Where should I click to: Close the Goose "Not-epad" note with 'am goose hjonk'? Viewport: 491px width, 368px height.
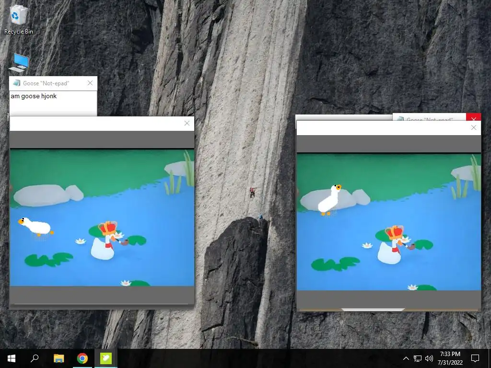pyautogui.click(x=90, y=83)
